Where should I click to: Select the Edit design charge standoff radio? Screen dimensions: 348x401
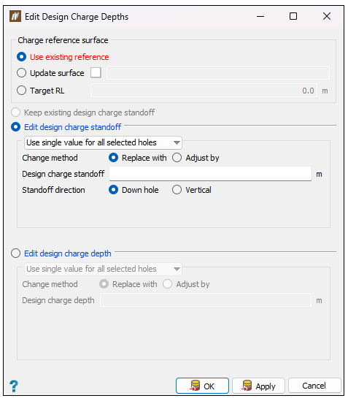click(15, 127)
